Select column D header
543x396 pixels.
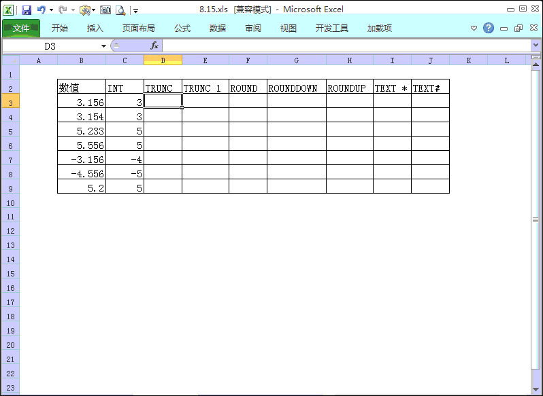(163, 60)
